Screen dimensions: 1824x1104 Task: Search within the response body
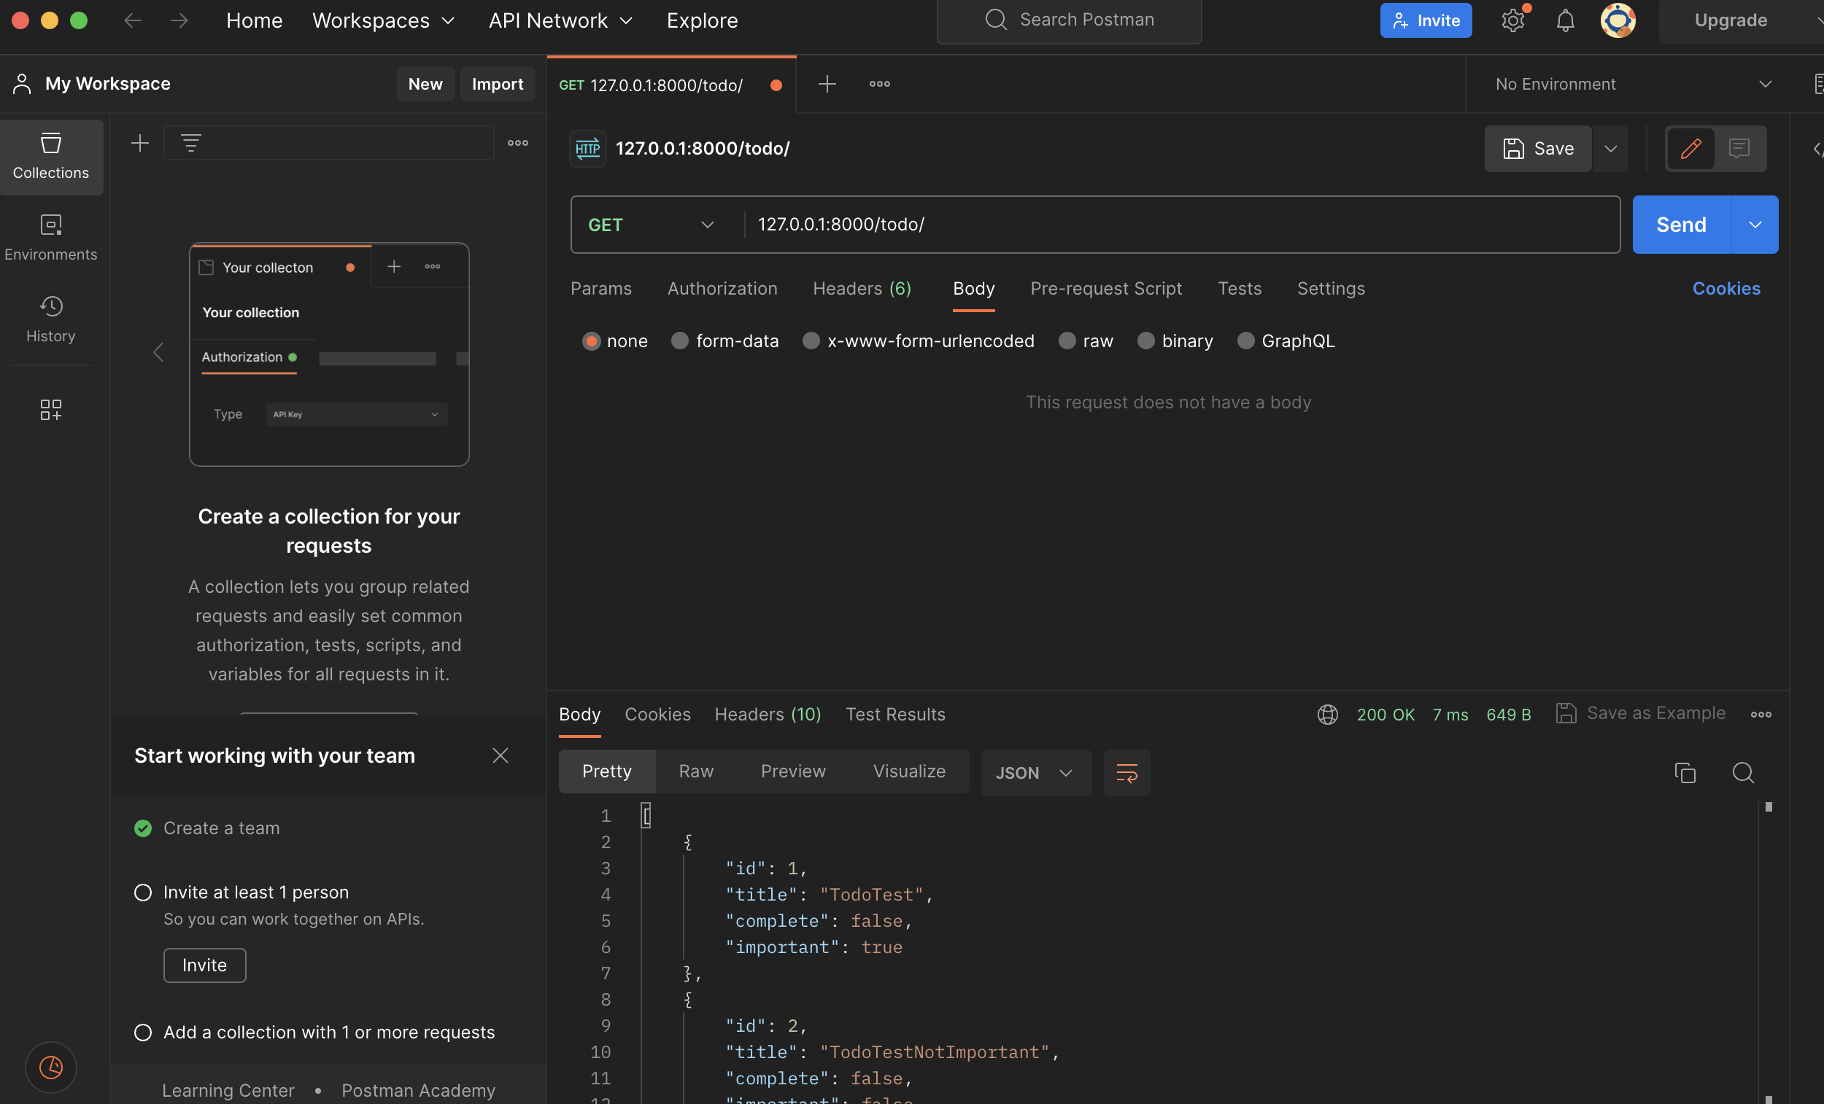(1742, 772)
